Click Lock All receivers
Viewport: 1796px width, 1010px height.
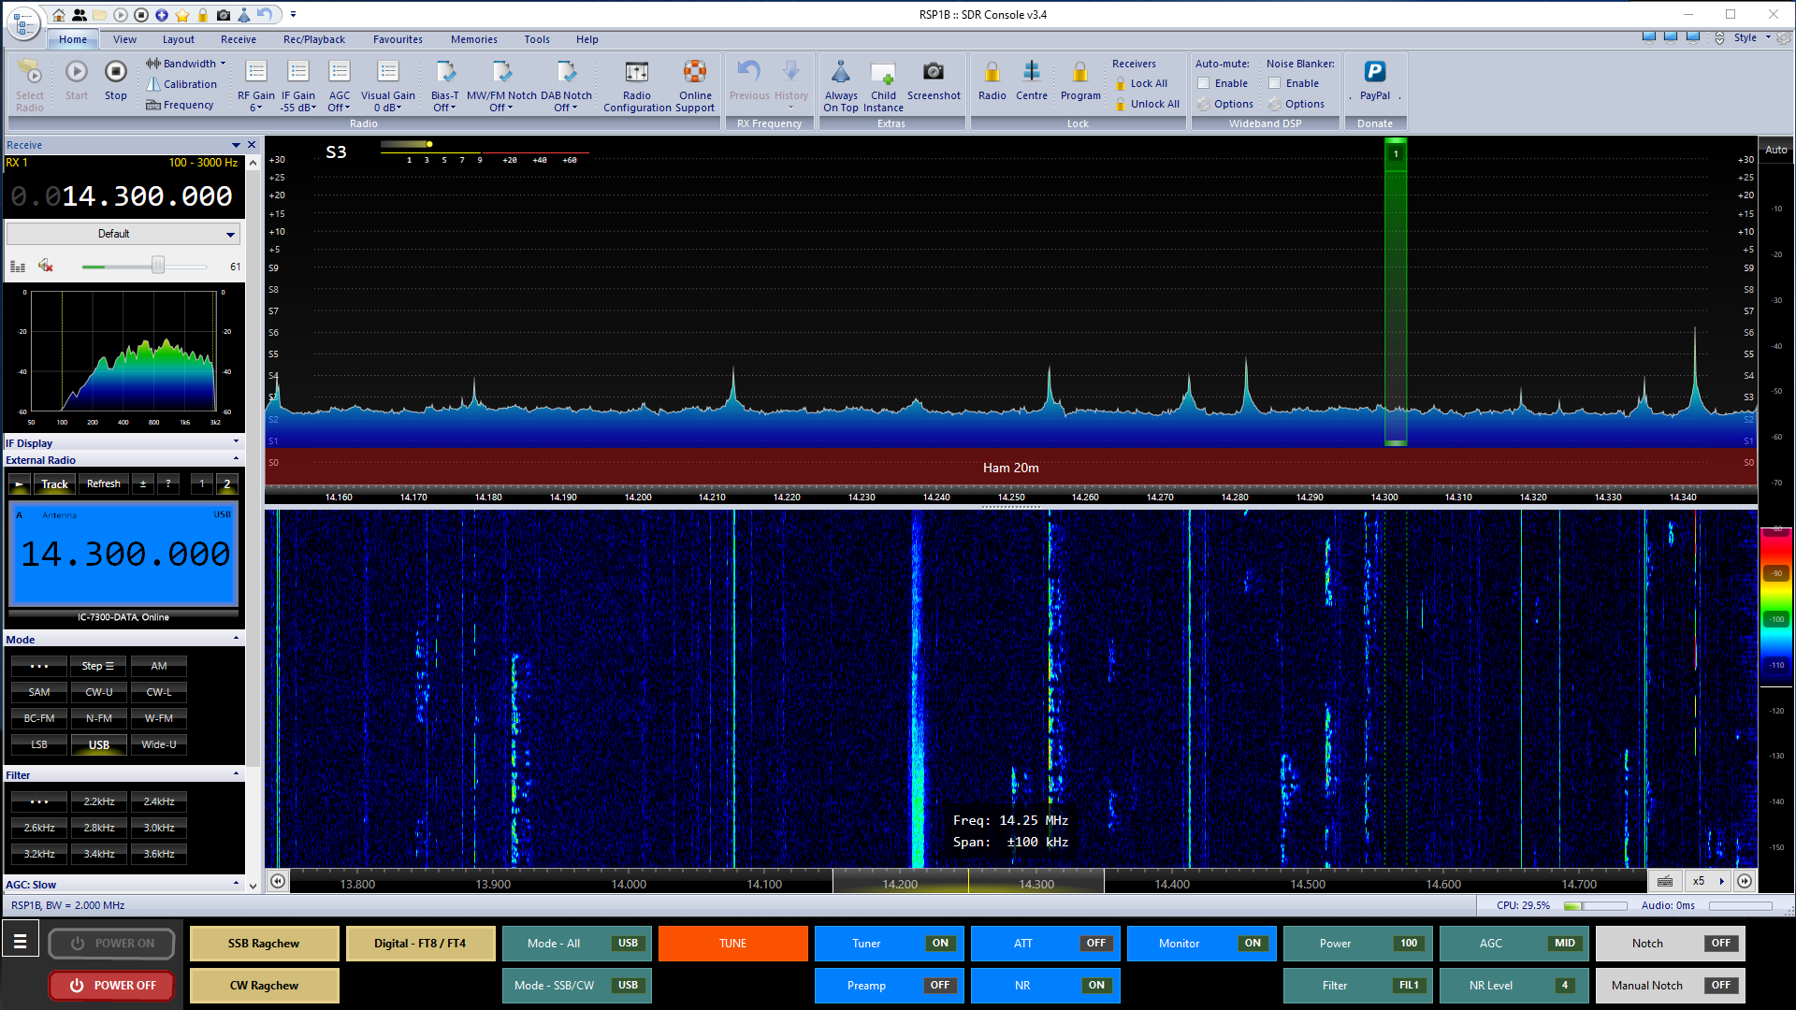pyautogui.click(x=1141, y=83)
